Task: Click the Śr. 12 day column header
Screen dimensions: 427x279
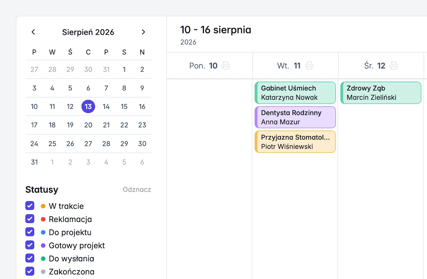Action: (381, 66)
